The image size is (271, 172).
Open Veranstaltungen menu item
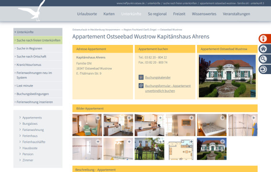(236, 14)
